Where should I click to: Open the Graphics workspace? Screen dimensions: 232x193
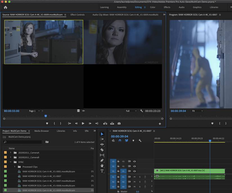pyautogui.click(x=197, y=7)
